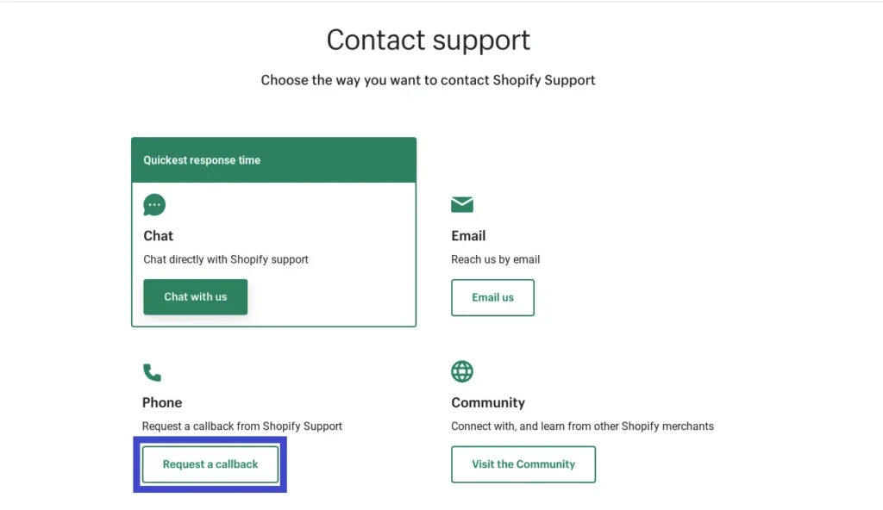Select the Email heading label

click(468, 235)
